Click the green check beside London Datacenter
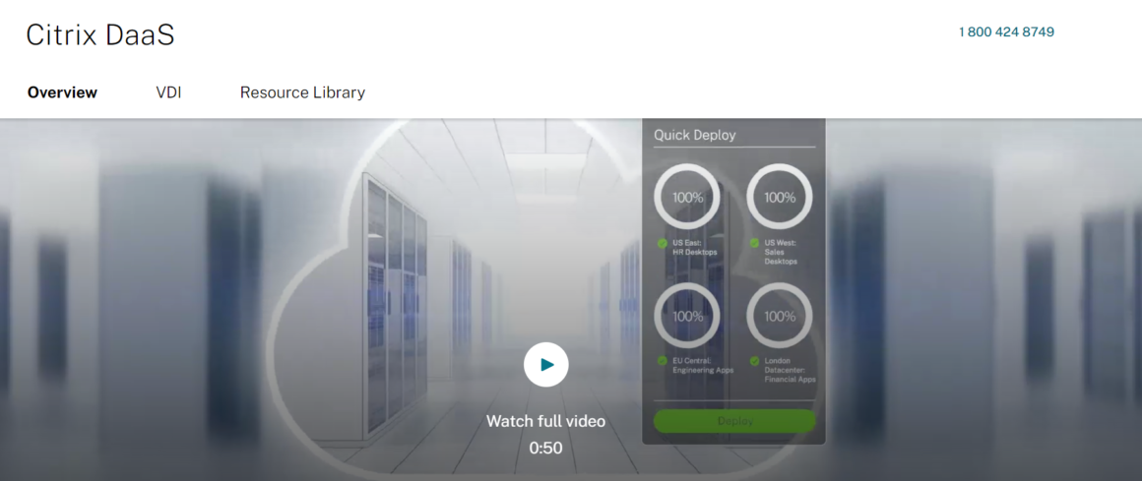 pyautogui.click(x=754, y=361)
